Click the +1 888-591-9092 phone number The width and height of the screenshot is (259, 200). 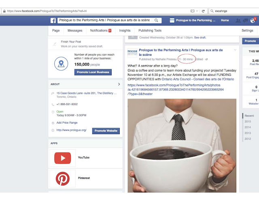point(67,104)
